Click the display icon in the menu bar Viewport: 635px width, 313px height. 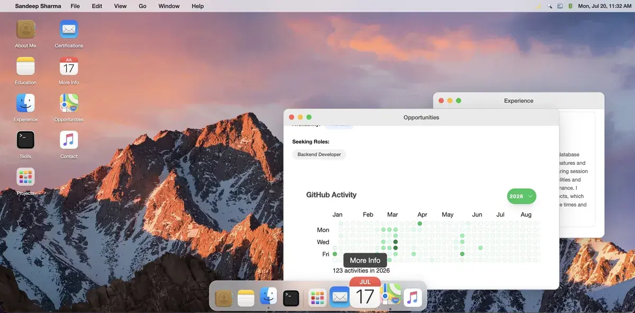pyautogui.click(x=560, y=6)
